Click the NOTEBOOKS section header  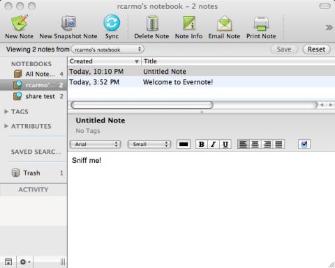point(31,64)
